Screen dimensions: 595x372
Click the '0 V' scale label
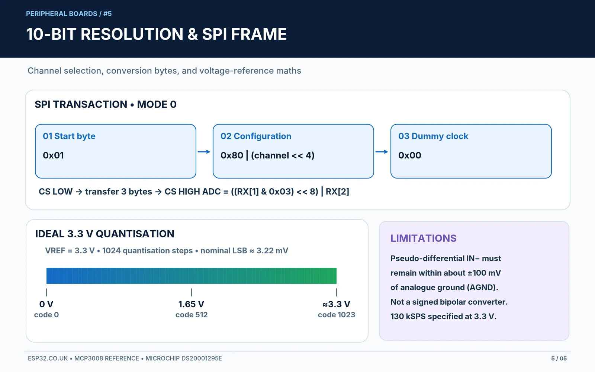(x=46, y=304)
